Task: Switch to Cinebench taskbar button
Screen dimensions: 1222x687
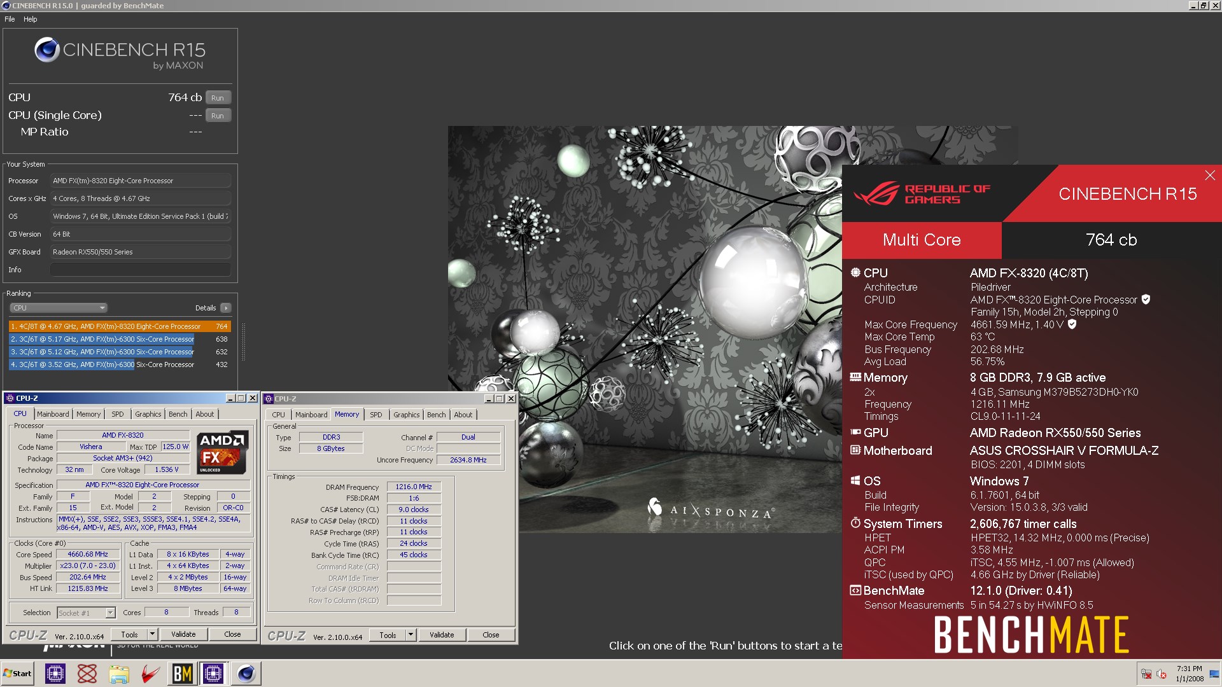Action: pos(246,674)
